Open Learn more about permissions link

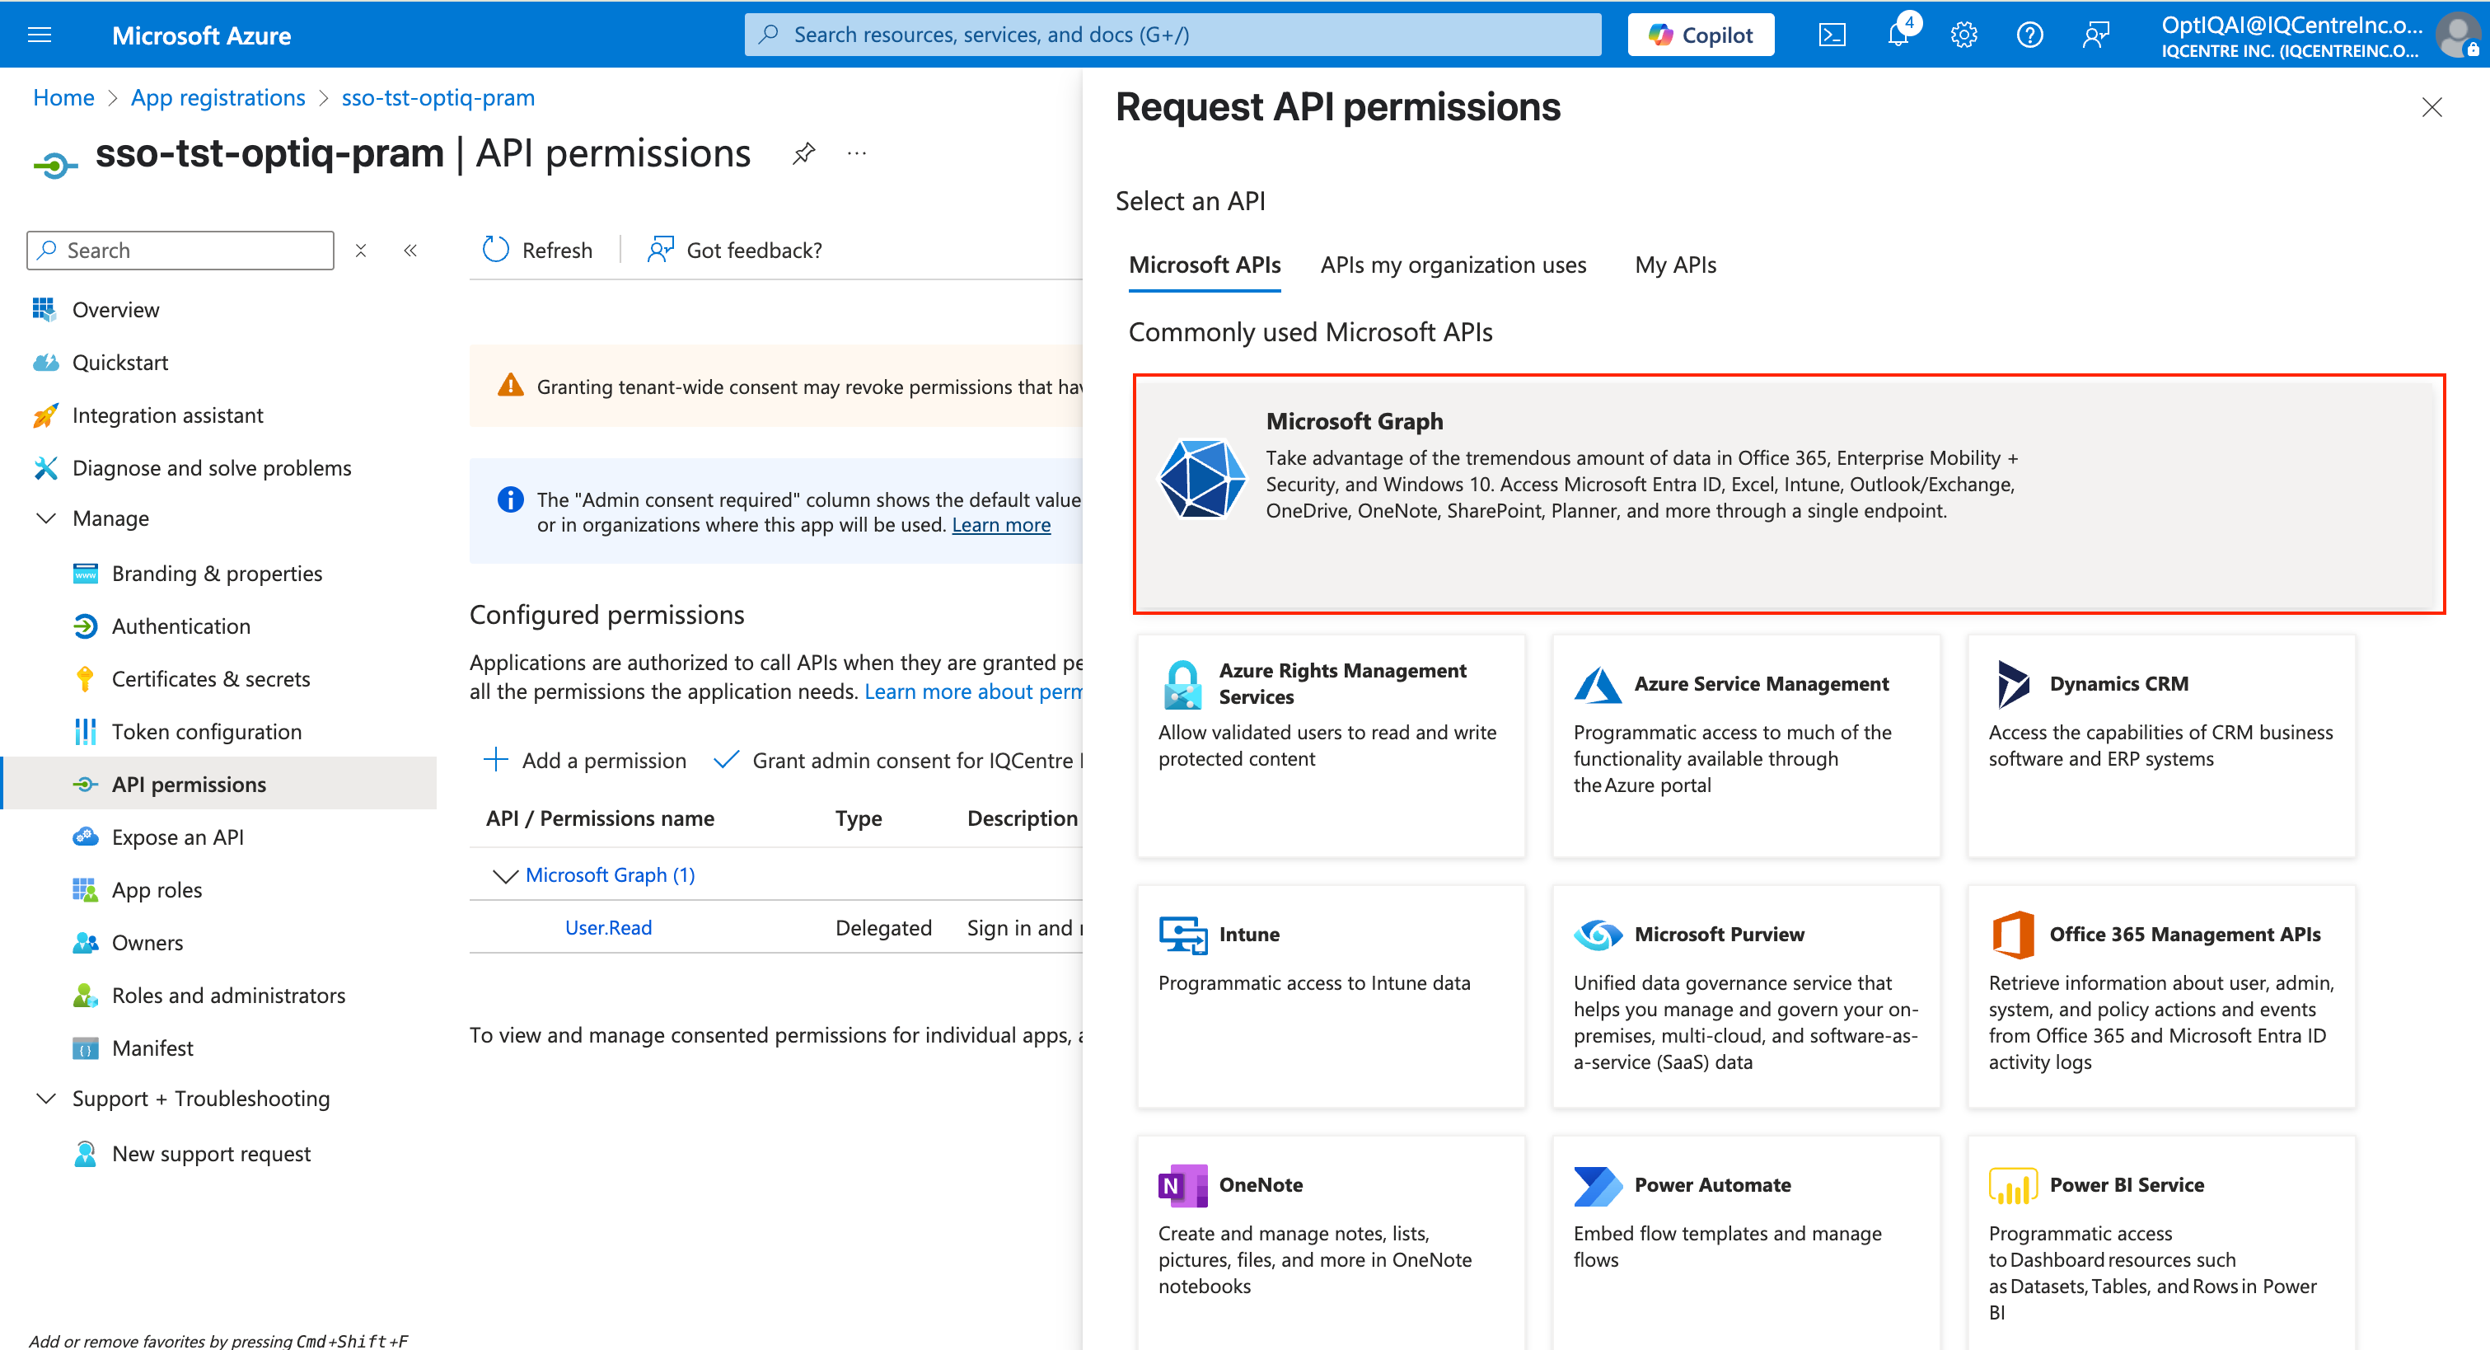(973, 691)
